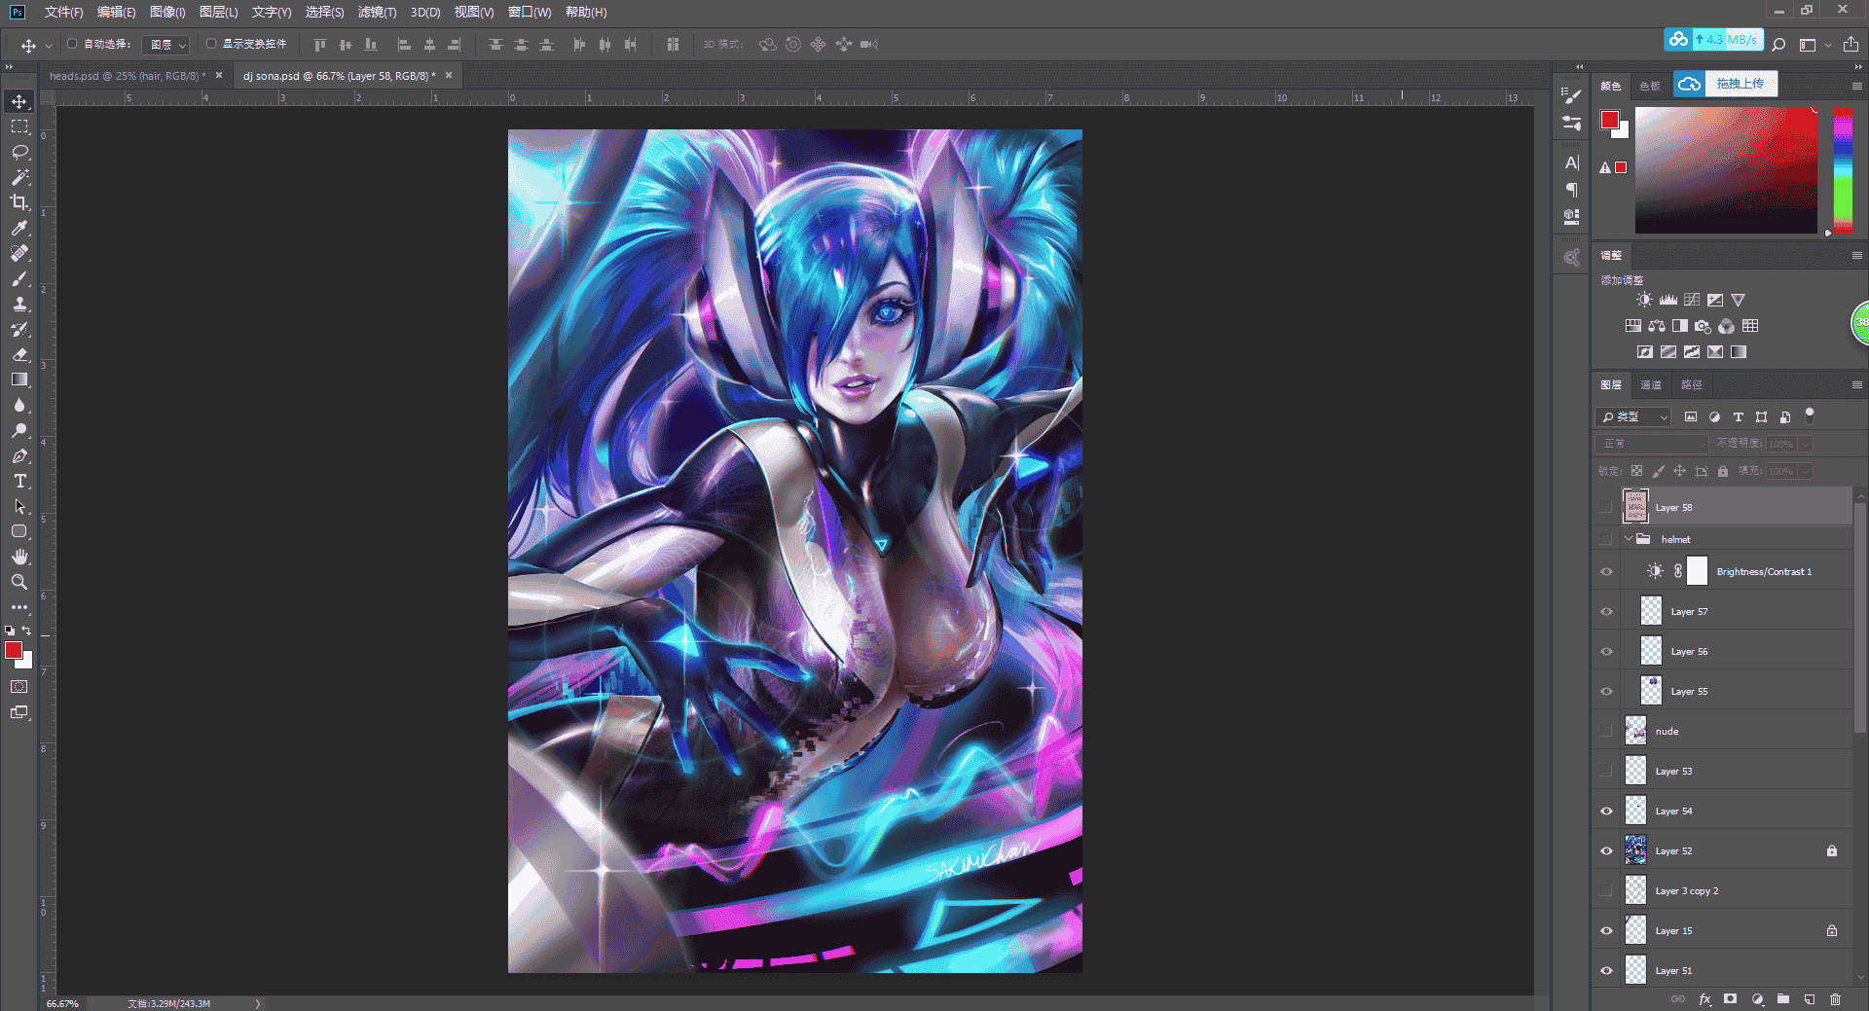Screen dimensions: 1869x1011
Task: Open the 路径 paths panel tab
Action: [1692, 385]
